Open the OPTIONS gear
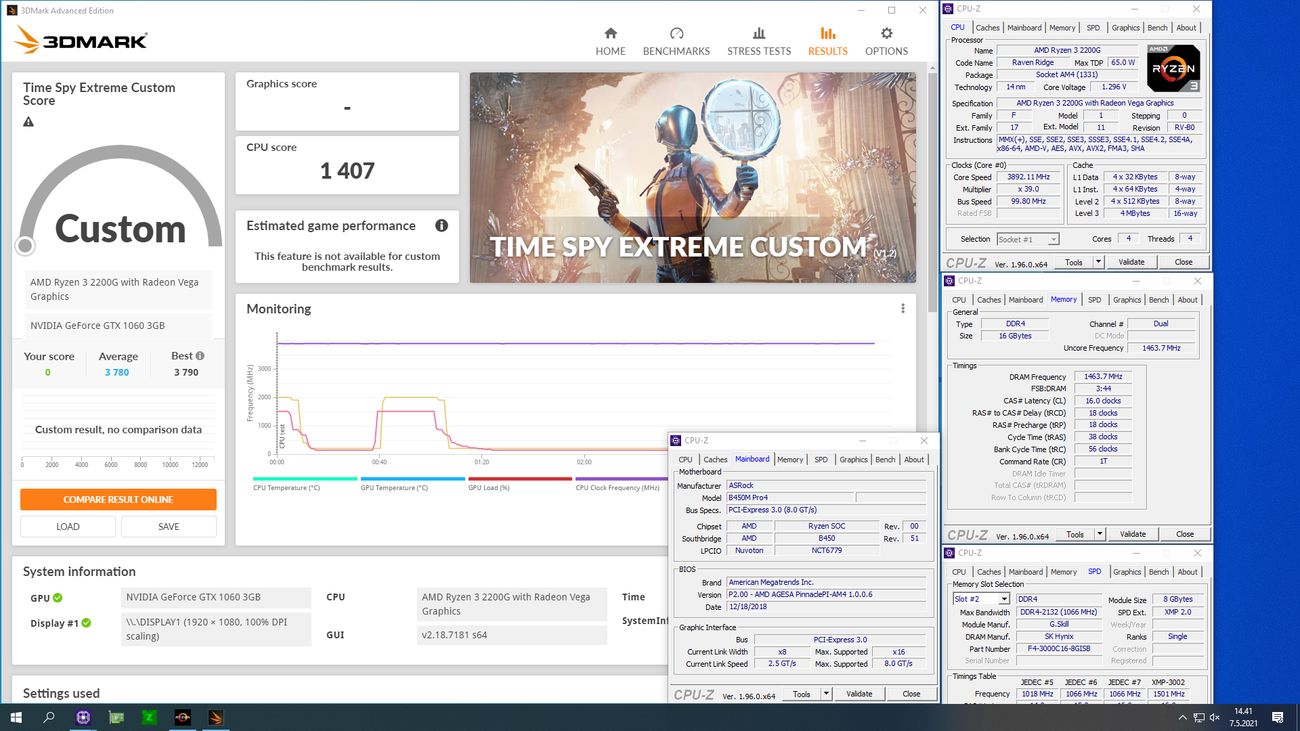Image resolution: width=1300 pixels, height=731 pixels. [x=886, y=41]
